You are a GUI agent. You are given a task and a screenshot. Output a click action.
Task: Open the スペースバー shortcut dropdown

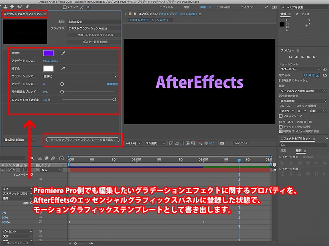(x=300, y=69)
